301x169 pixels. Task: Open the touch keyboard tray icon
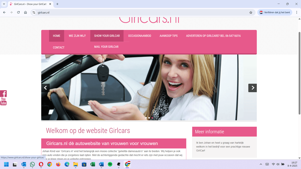pos(267,164)
